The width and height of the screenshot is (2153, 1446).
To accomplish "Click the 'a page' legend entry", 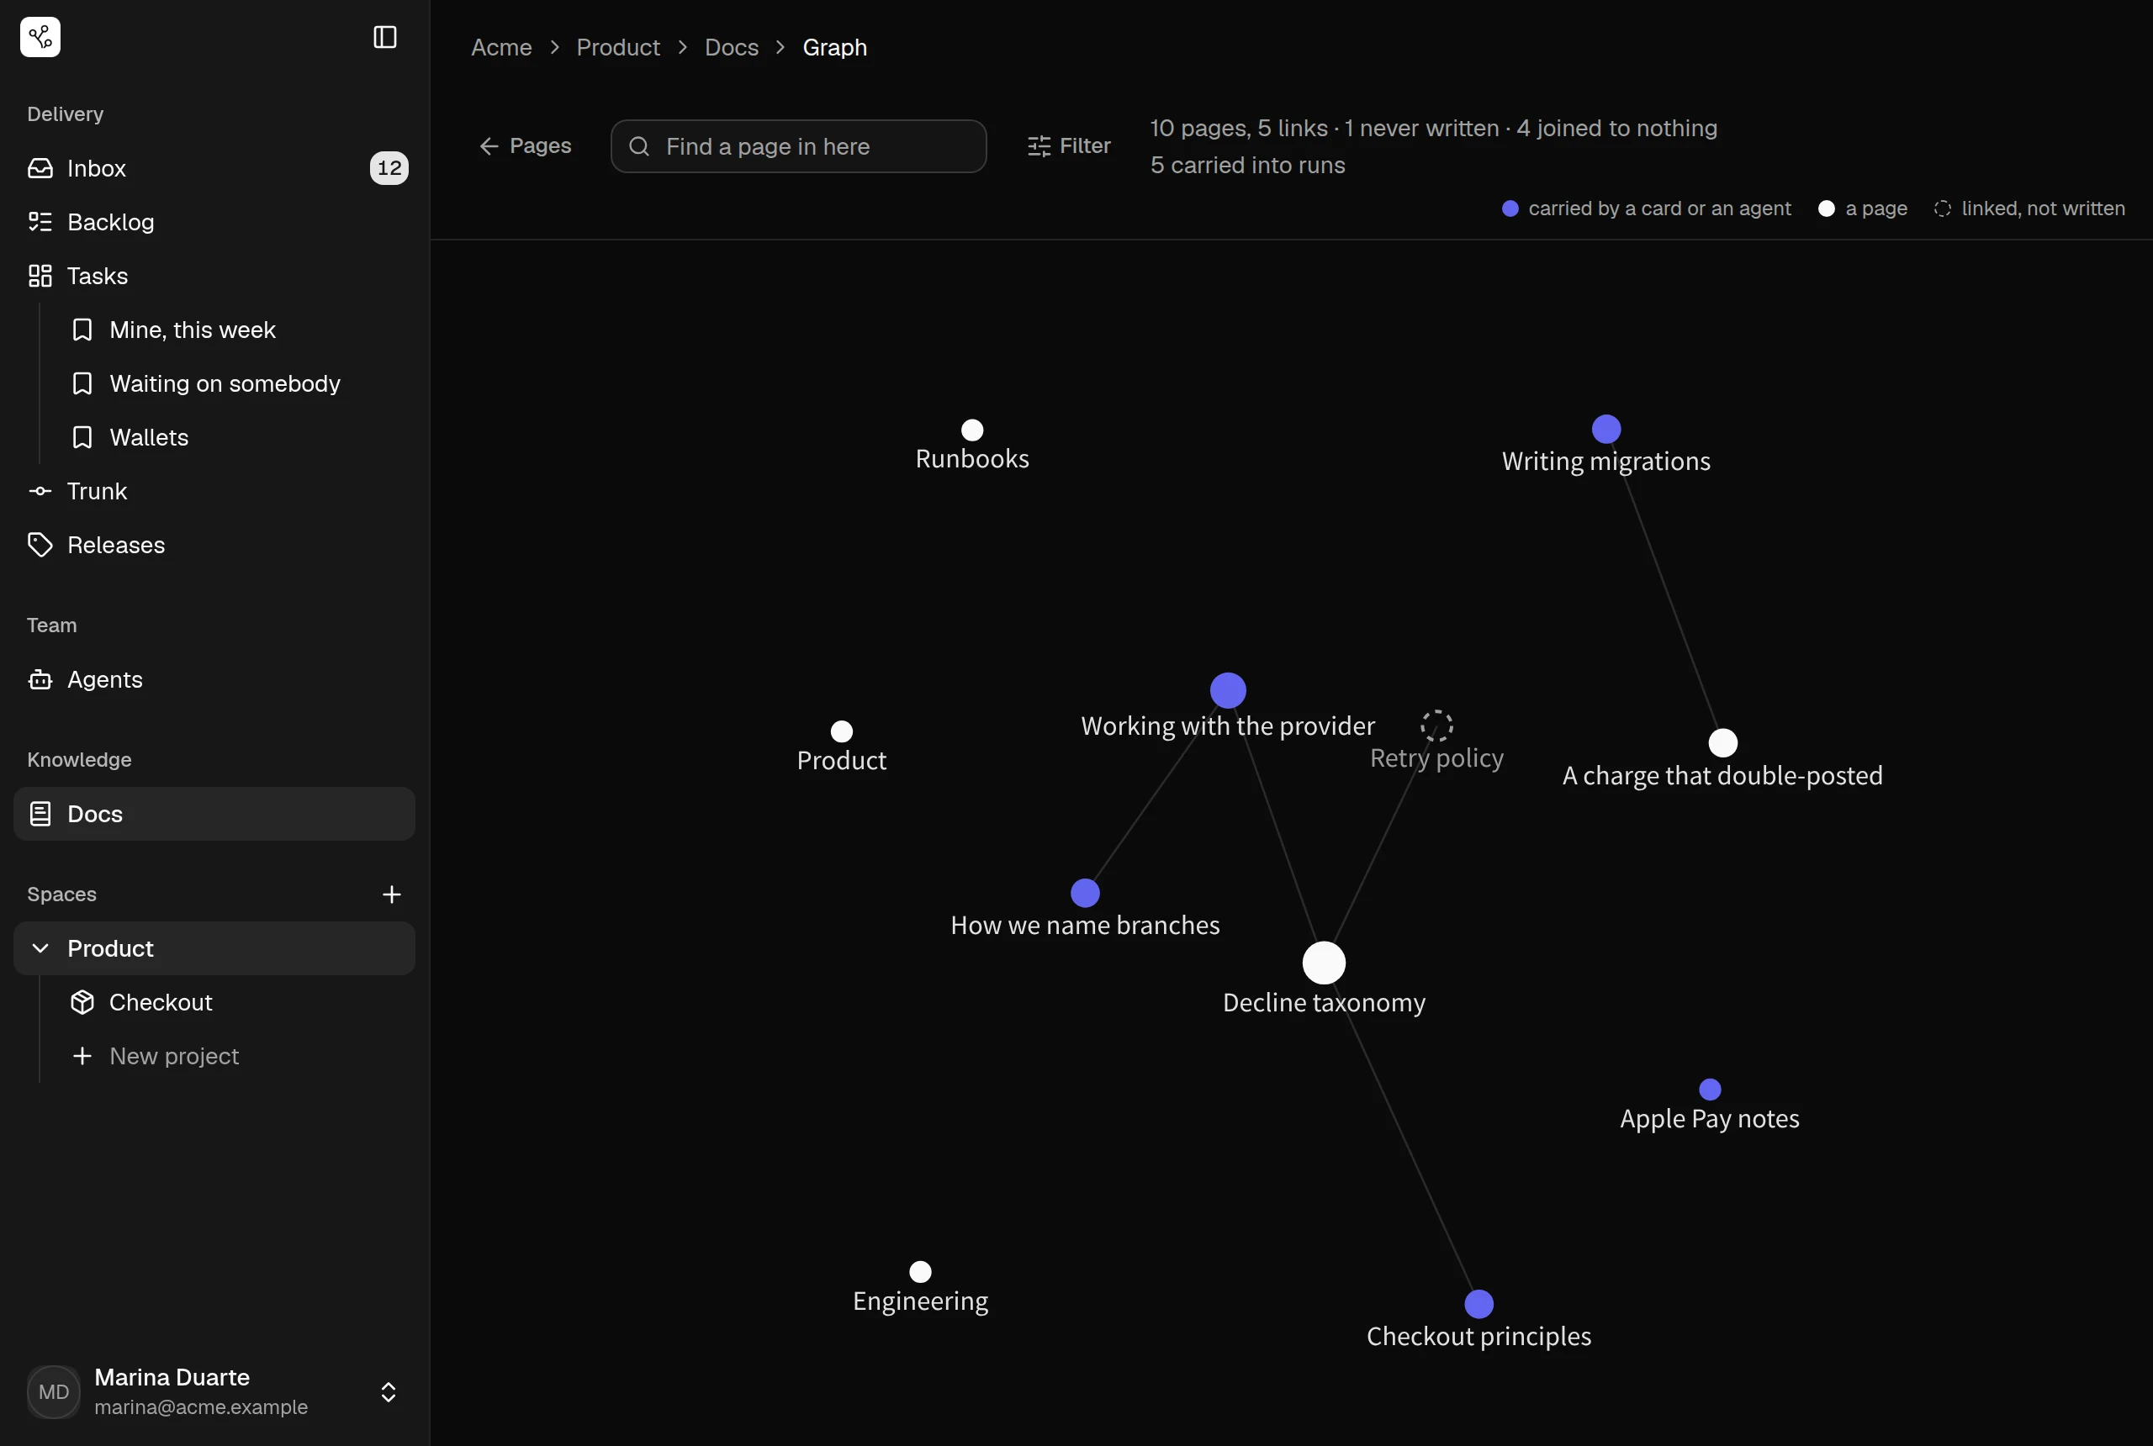I will [1862, 208].
